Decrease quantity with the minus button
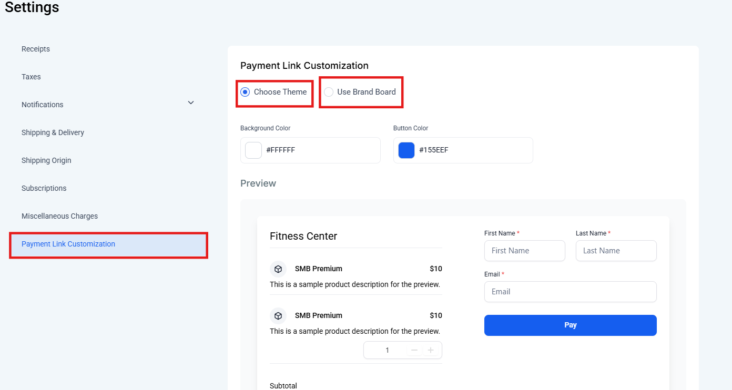Viewport: 732px width, 390px height. (414, 350)
